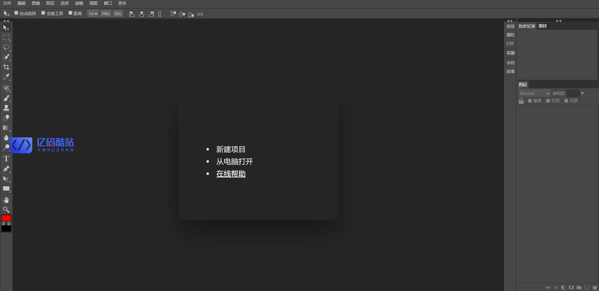Open the 图像 menu
Image resolution: width=599 pixels, height=291 pixels.
36,3
